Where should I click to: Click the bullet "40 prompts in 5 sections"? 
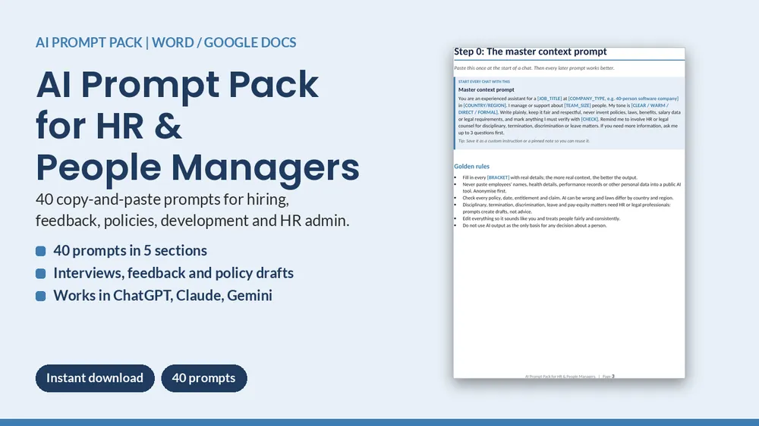pyautogui.click(x=130, y=250)
